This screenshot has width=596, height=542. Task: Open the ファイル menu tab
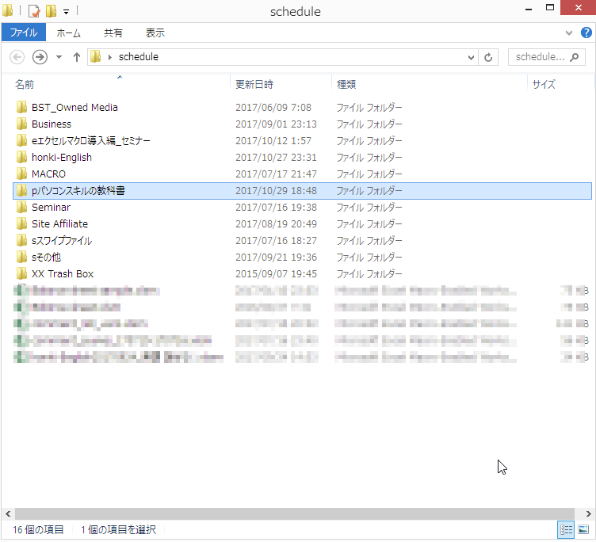pos(24,32)
